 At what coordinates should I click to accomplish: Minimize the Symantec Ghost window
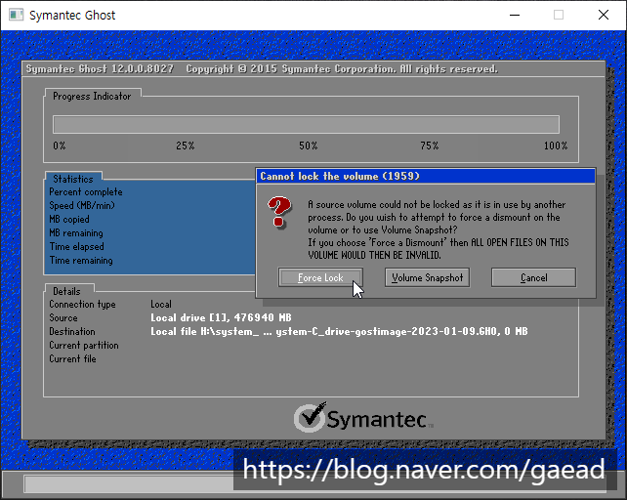point(512,15)
